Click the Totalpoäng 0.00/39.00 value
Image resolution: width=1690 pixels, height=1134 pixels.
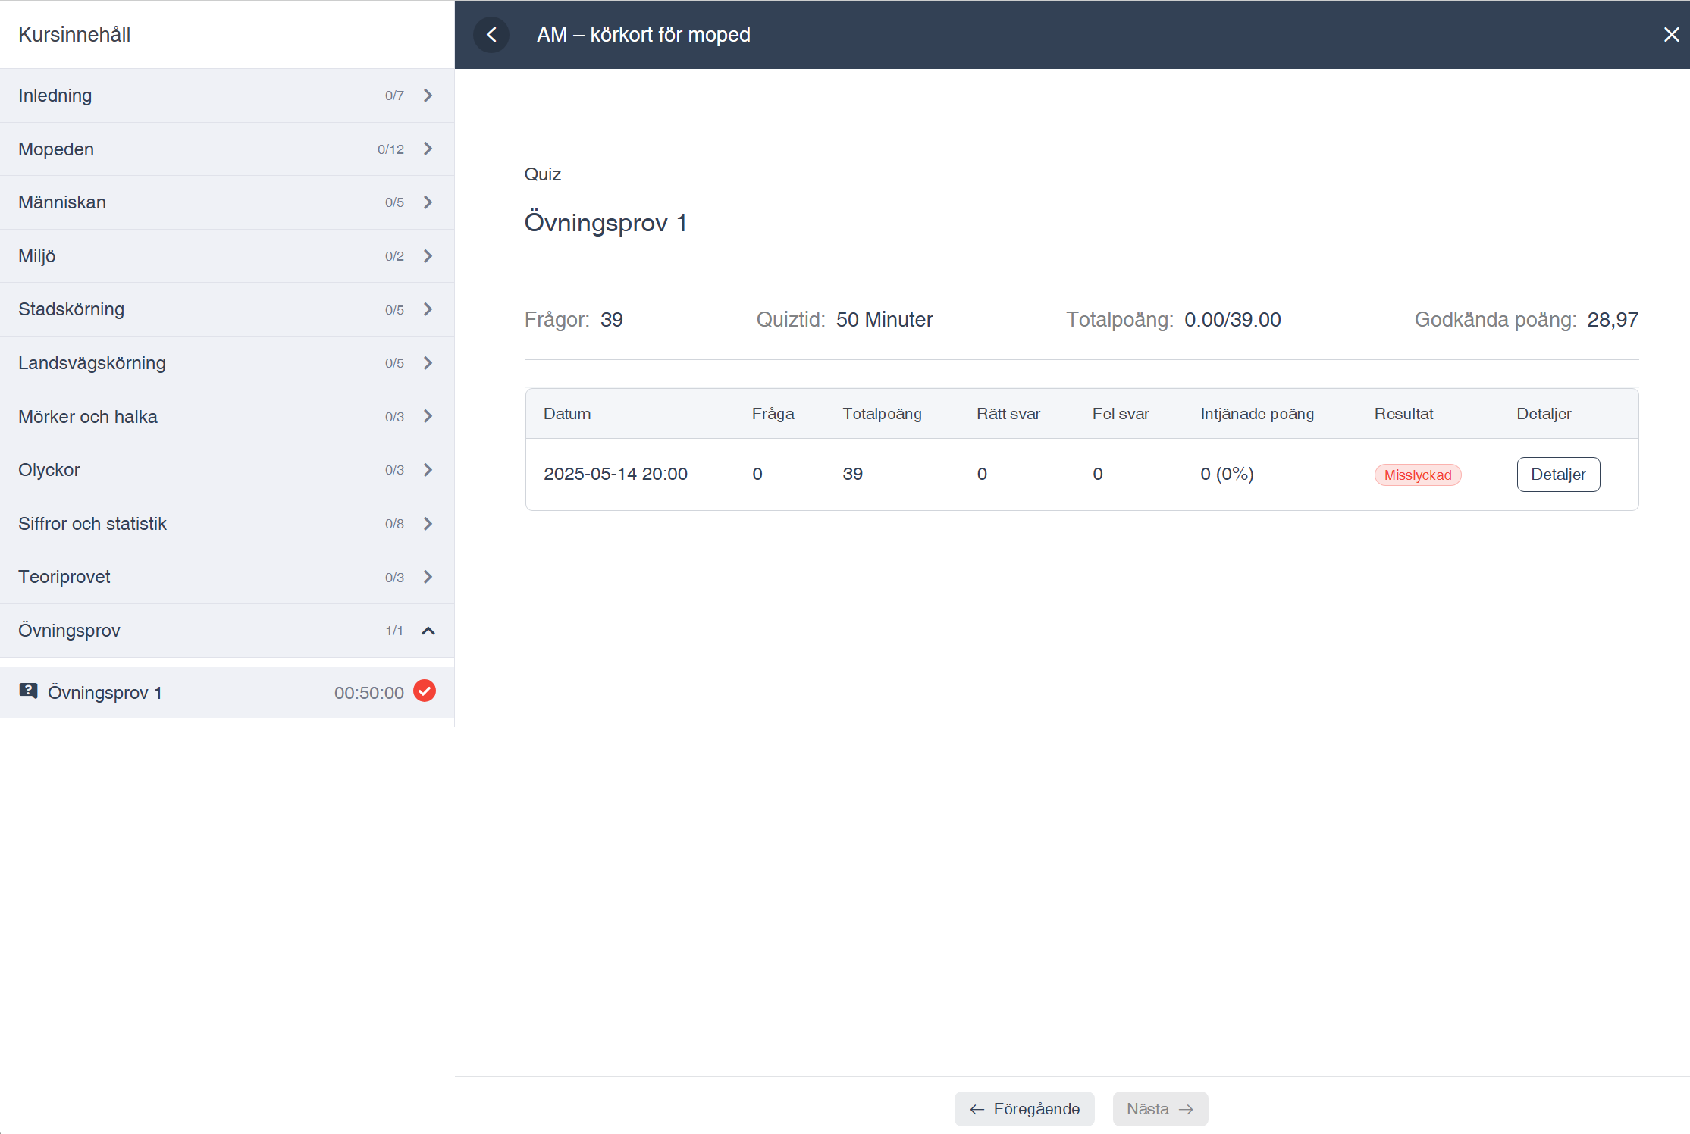tap(1232, 320)
